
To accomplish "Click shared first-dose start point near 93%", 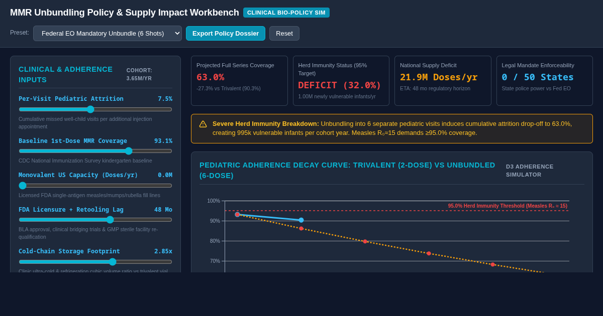I will point(237,215).
